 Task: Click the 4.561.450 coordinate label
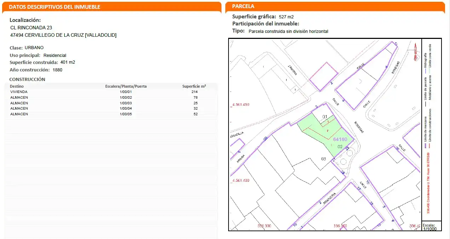click(240, 105)
